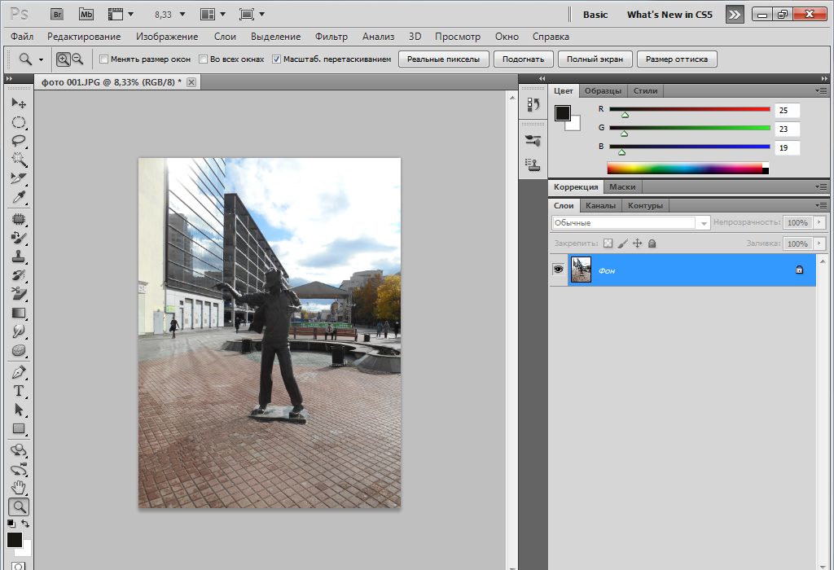Image resolution: width=834 pixels, height=570 pixels.
Task: Launch Mini Bridge from top bar
Action: point(86,15)
